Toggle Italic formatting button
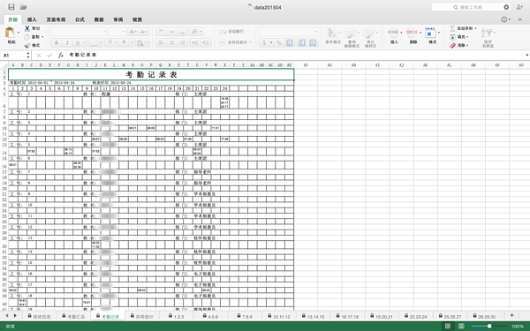The image size is (530, 331). pyautogui.click(x=67, y=42)
